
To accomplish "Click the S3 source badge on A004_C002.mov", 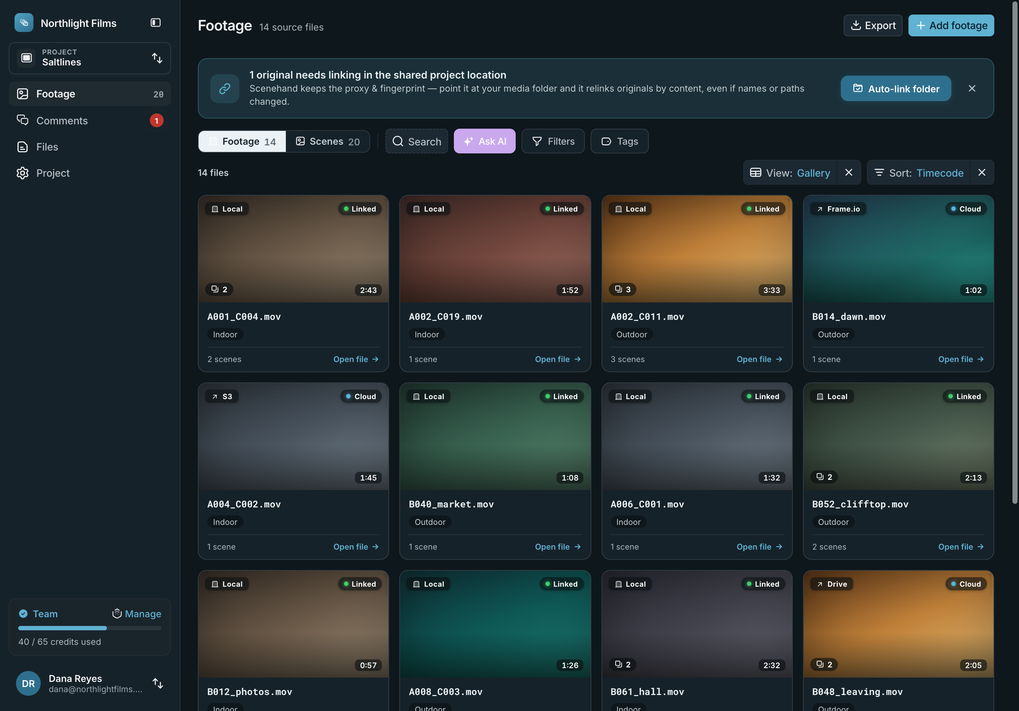I will point(222,397).
